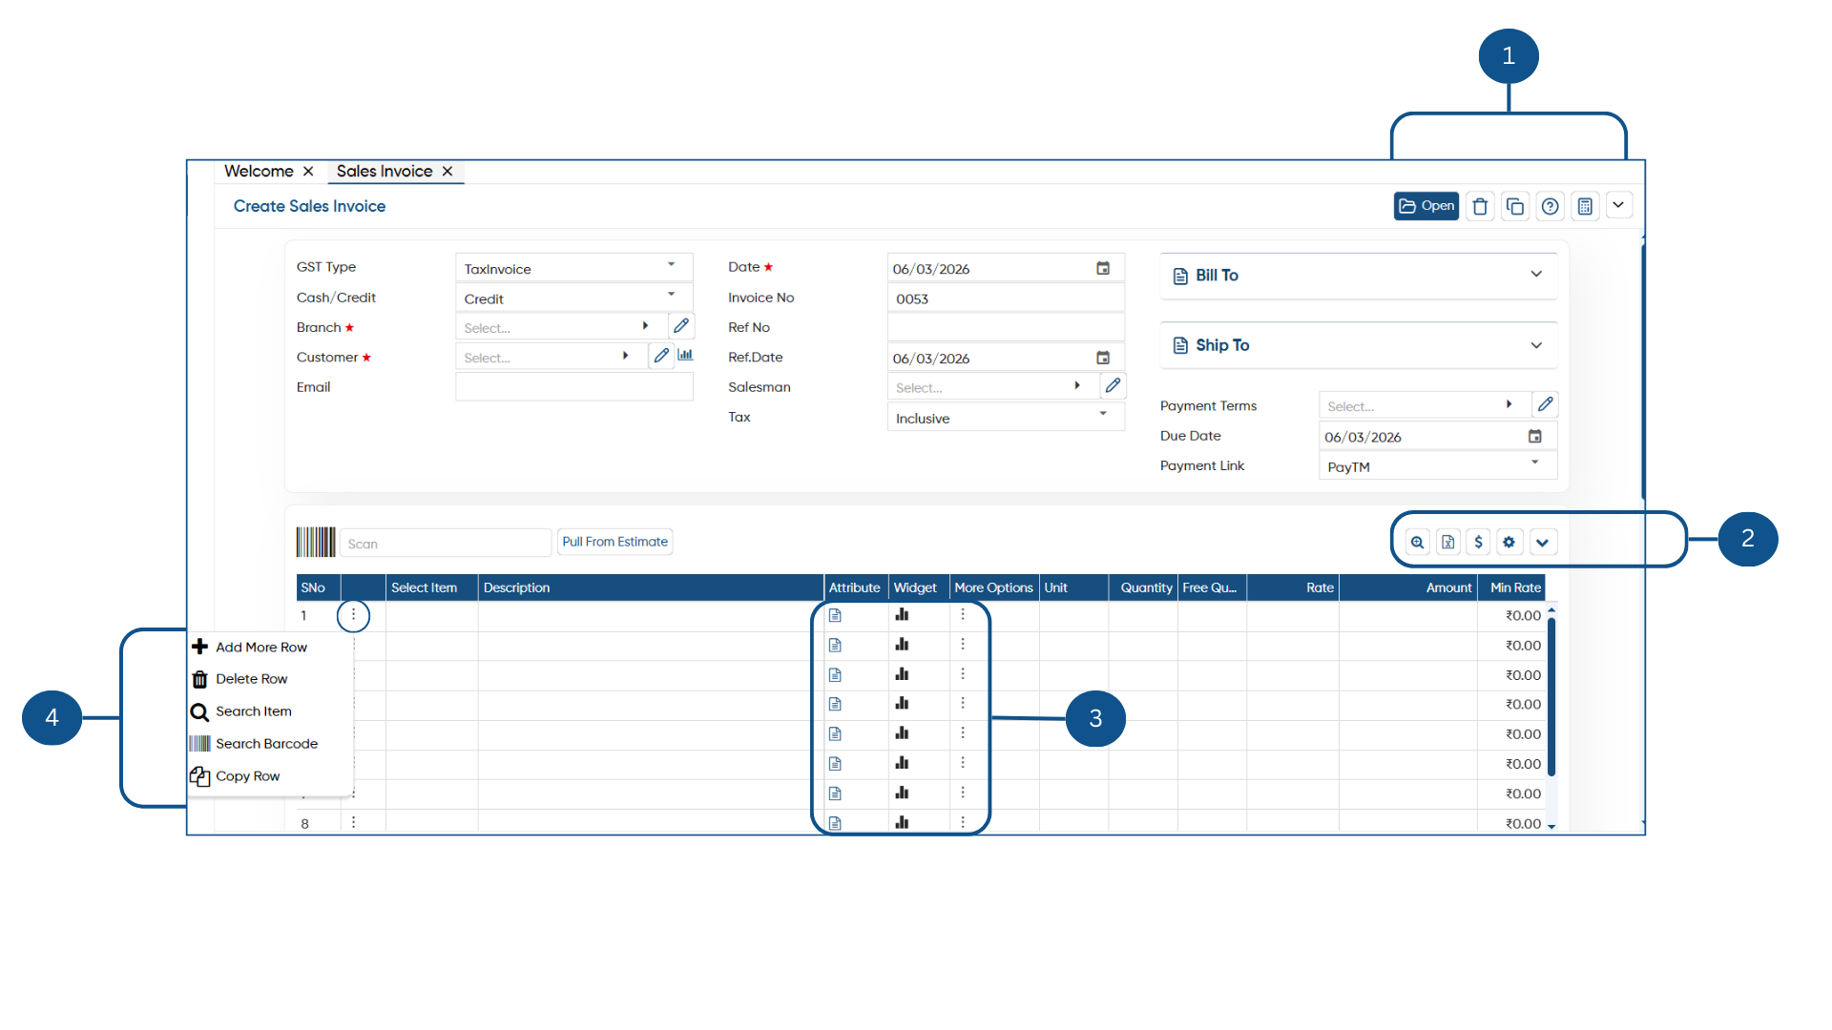Open attribute document icon in row 1
Viewport: 1832px width, 1030px height.
(835, 615)
